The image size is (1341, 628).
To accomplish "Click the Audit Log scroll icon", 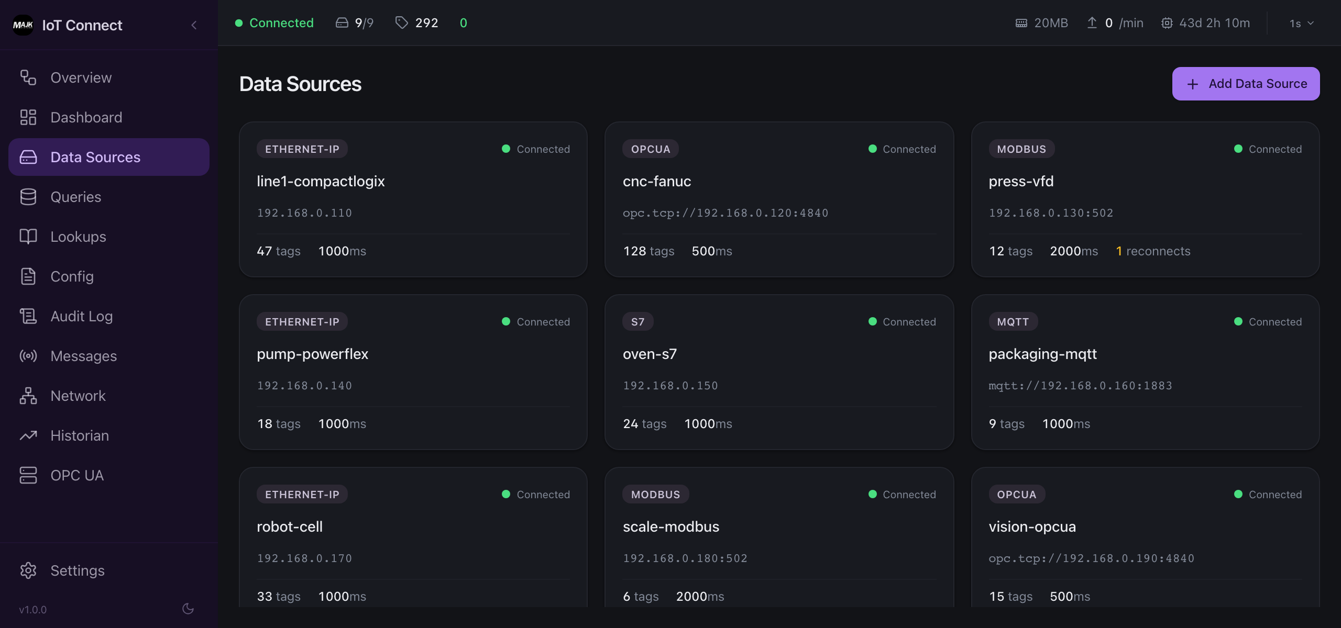I will 28,316.
